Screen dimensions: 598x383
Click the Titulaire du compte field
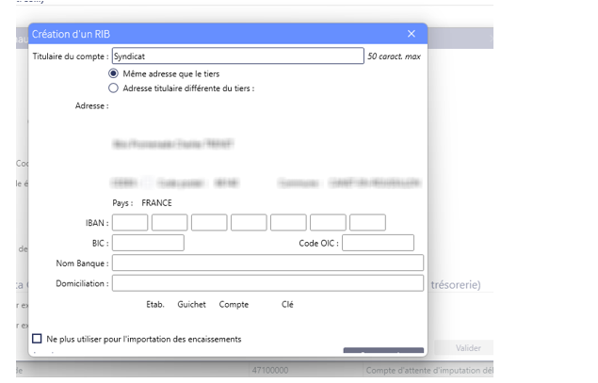(x=237, y=56)
